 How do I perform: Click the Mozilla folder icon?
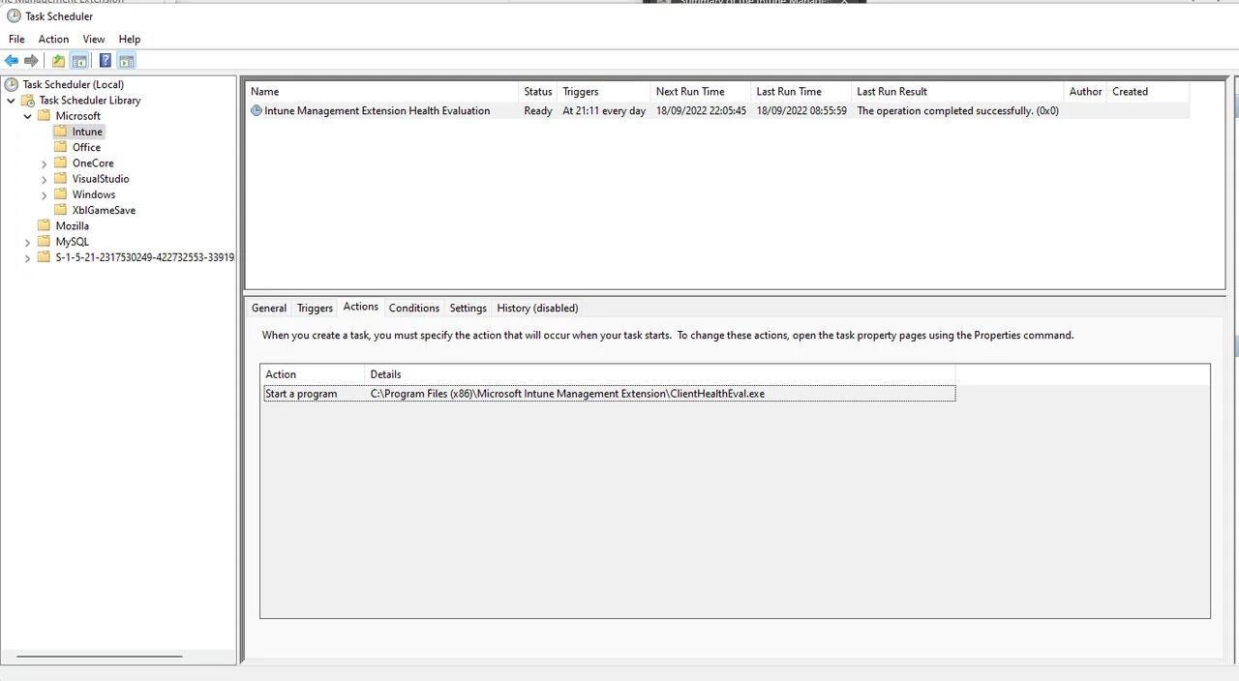click(44, 225)
